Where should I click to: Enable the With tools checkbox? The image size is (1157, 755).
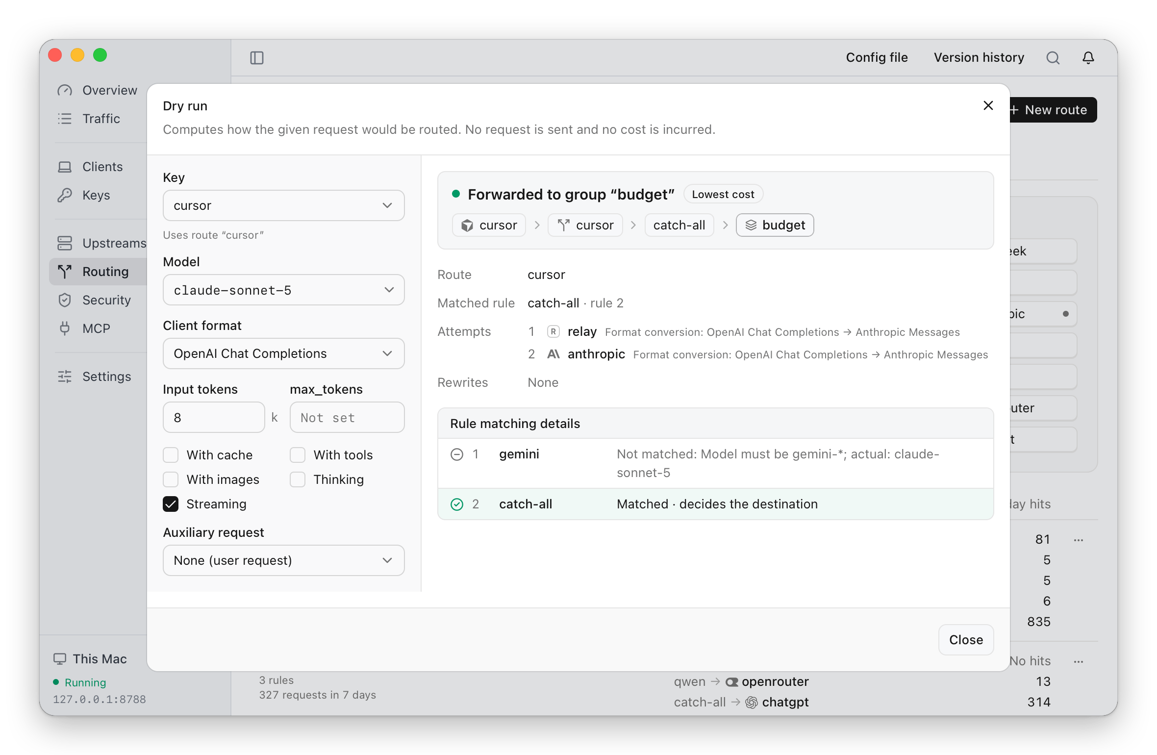coord(298,455)
